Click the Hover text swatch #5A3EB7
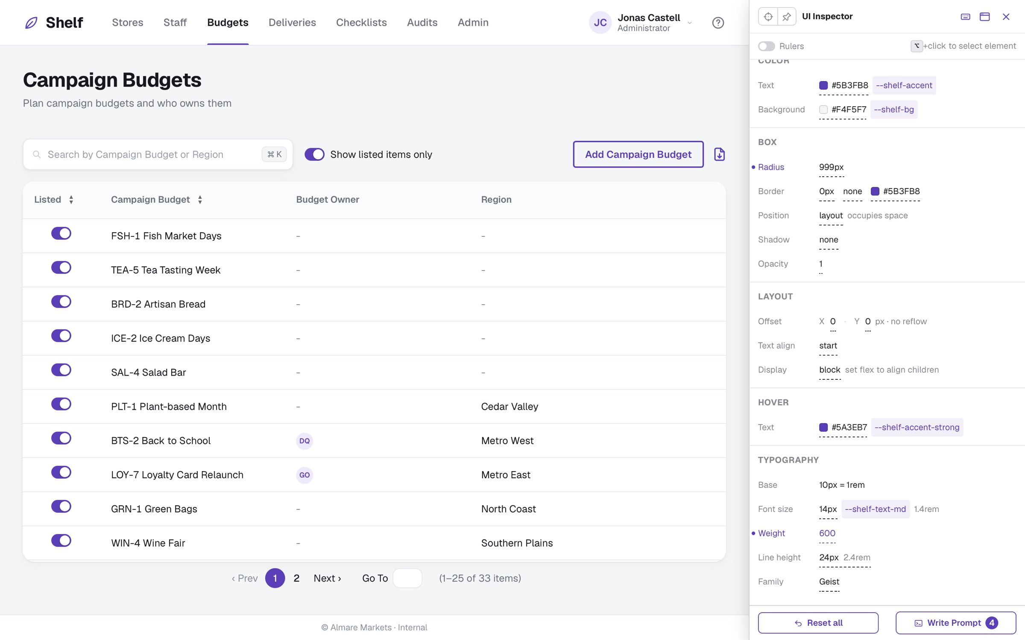This screenshot has height=640, width=1025. click(x=823, y=427)
